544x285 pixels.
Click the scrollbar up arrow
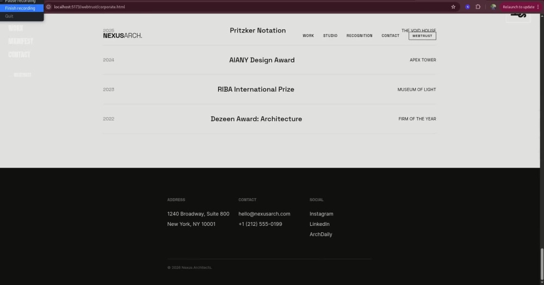[542, 16]
